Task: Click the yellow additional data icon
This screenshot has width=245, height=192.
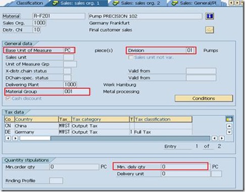Action: point(210,30)
